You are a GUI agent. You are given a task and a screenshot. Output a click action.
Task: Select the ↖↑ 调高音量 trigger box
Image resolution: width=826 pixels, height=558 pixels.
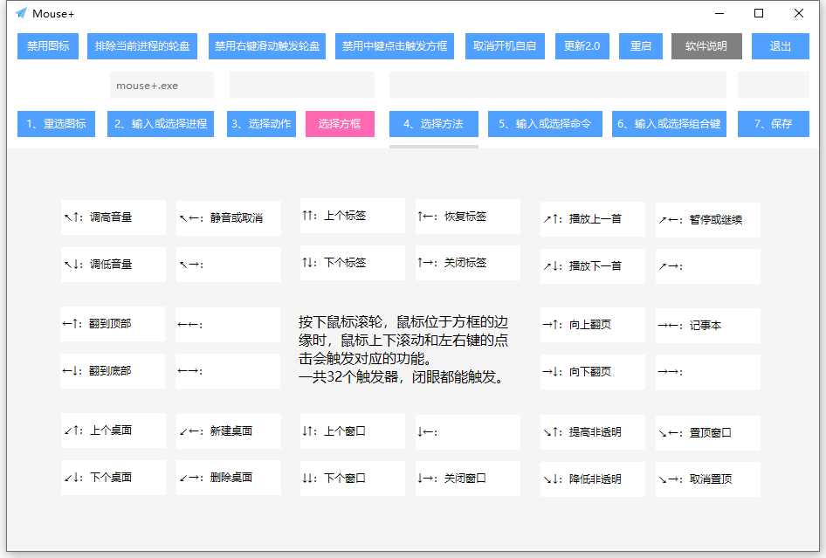114,217
